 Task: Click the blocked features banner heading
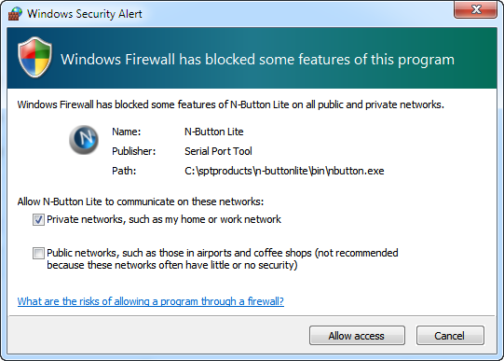[257, 60]
